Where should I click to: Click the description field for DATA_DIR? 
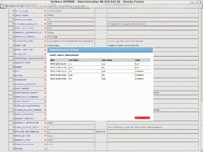click(153, 45)
